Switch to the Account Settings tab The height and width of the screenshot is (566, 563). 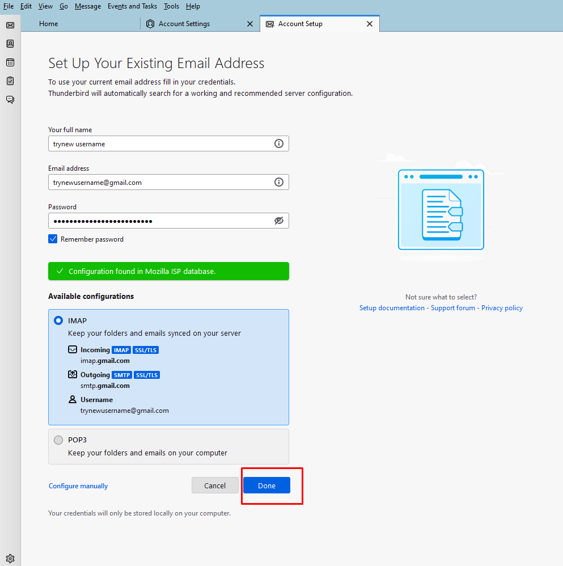coord(184,24)
